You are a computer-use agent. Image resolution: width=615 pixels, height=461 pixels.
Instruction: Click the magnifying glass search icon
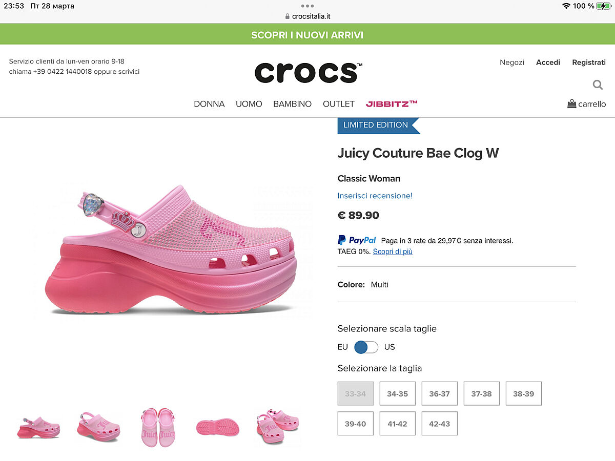[598, 85]
